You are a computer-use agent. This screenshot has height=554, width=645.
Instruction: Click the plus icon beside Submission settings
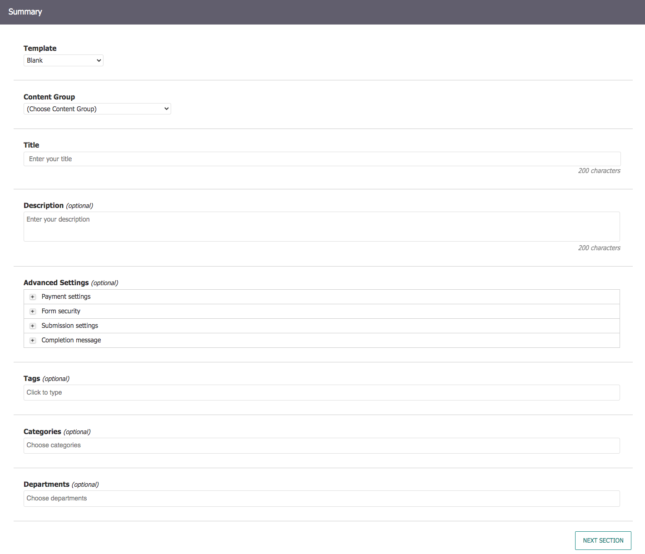32,326
